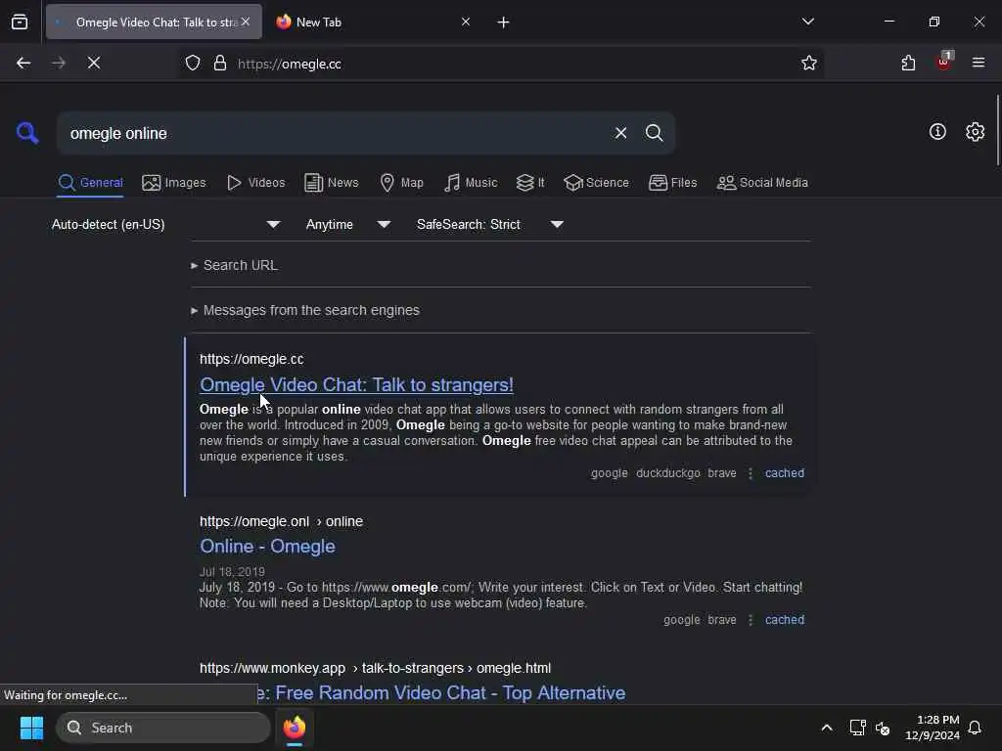Close the Omegle Video Chat tab
Image resolution: width=1002 pixels, height=751 pixels.
pyautogui.click(x=246, y=22)
